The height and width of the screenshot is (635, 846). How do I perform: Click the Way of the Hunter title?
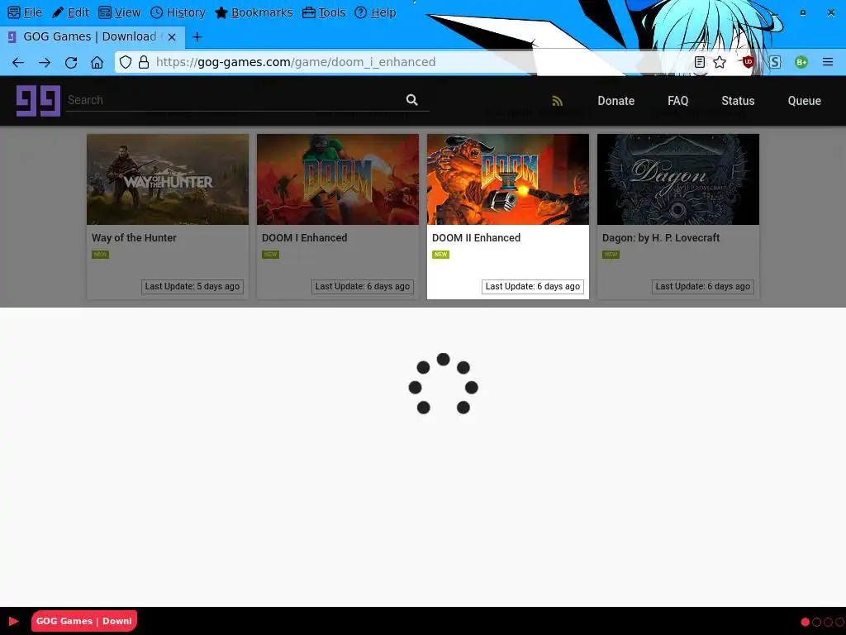134,237
